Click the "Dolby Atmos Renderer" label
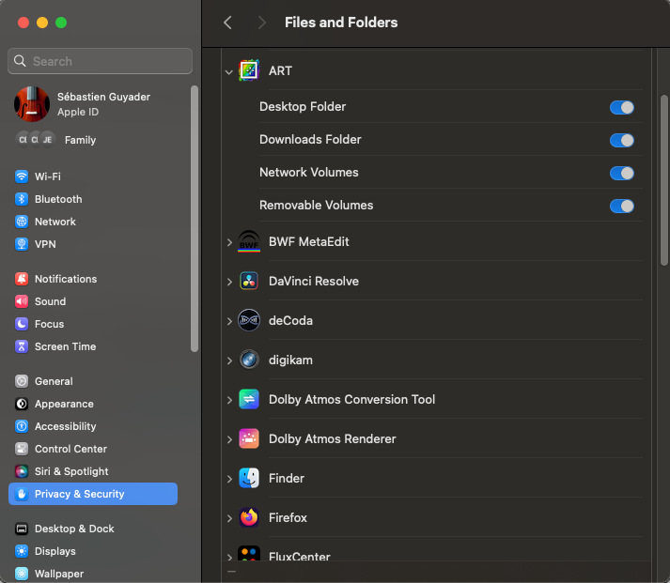670x583 pixels. pyautogui.click(x=332, y=438)
